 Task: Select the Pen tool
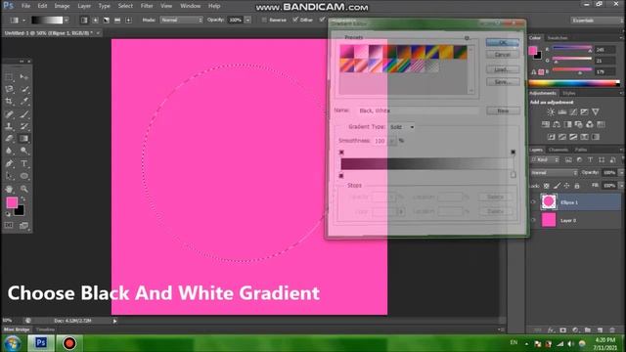(9, 163)
